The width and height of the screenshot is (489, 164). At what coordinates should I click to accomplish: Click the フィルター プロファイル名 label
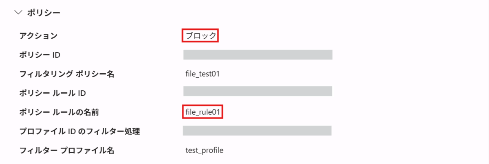pos(67,150)
